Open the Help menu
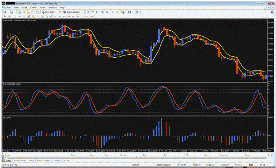Screen dimensions: 276x168 point(62,7)
